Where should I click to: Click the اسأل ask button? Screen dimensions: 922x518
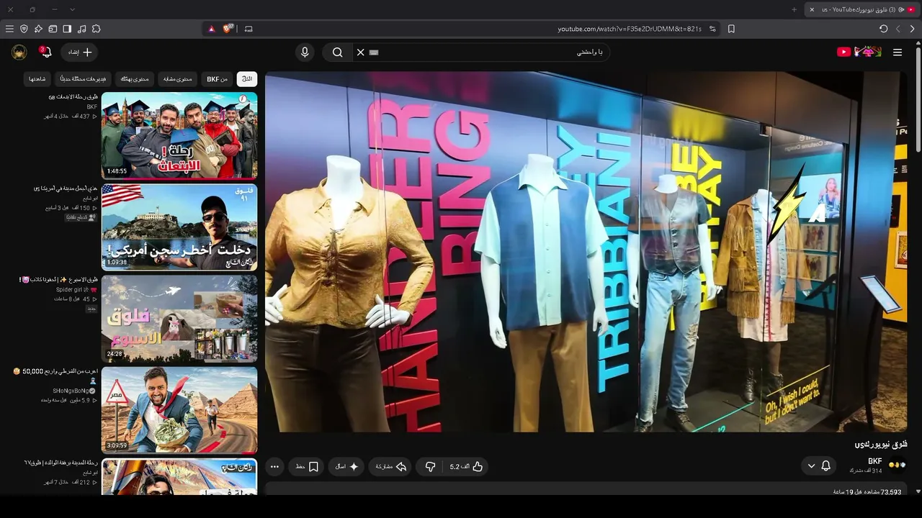pos(347,467)
